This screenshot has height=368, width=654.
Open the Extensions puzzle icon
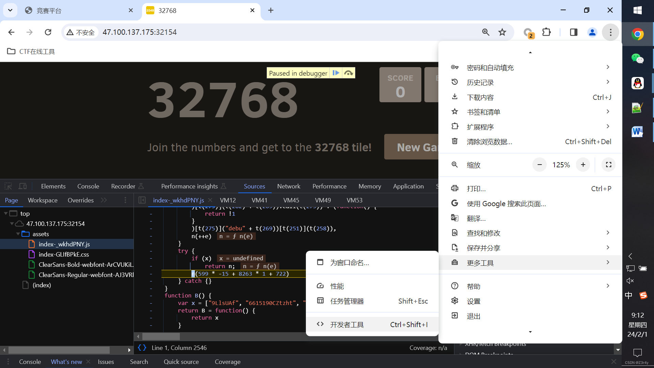(546, 32)
